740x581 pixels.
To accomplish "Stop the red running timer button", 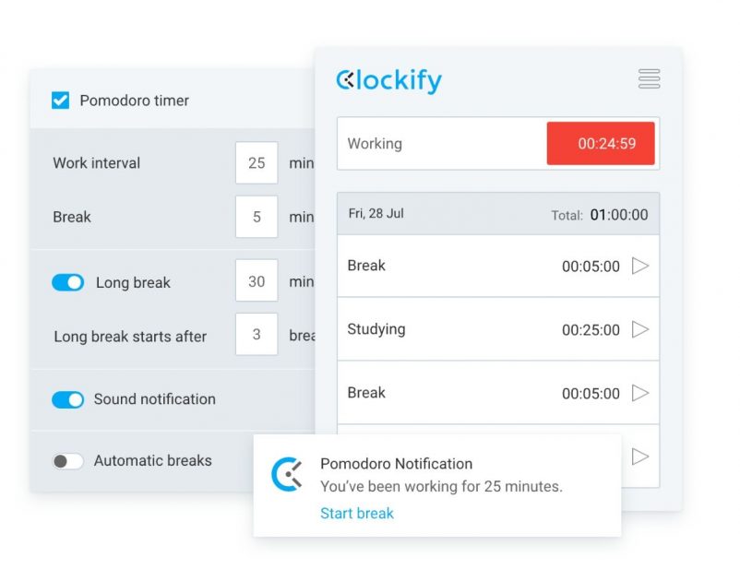I will (x=601, y=144).
